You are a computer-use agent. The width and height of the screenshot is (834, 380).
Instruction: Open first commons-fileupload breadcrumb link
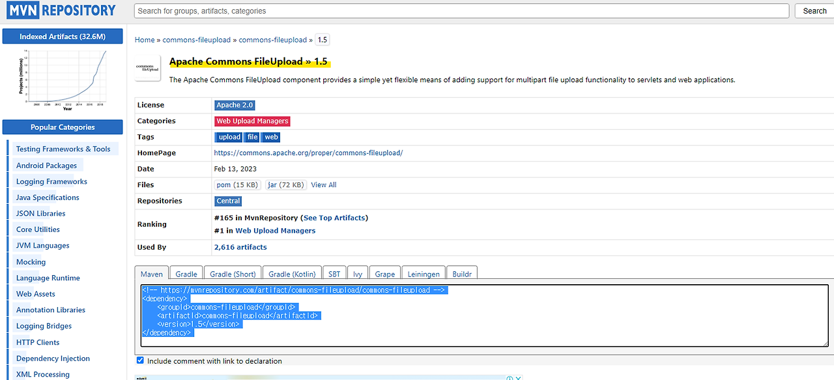[x=196, y=40]
